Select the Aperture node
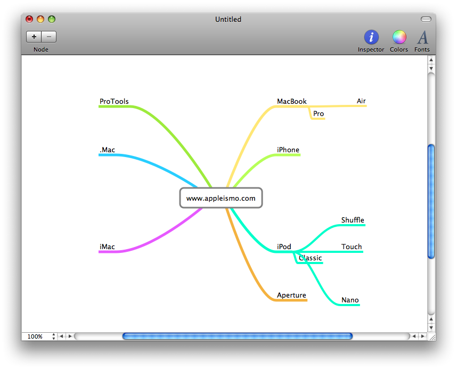Viewport: 457px width, 370px height. (x=291, y=295)
